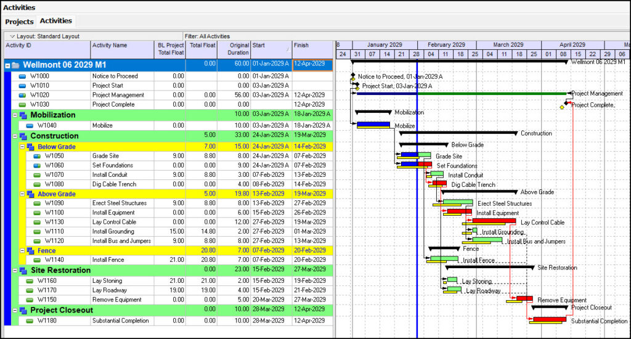Viewport: 631px width, 339px height.
Task: Click the W1090 activity icon
Action: 37,203
